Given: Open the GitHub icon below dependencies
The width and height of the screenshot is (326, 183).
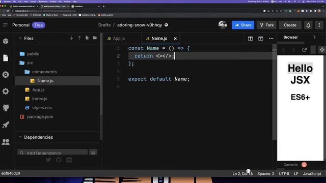Looking at the screenshot, I should coord(59,160).
